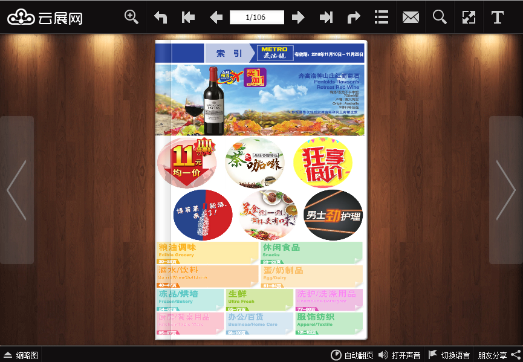Open the 厨房/餐桌用品 section
Screen dimensions: 523x362
190,323
